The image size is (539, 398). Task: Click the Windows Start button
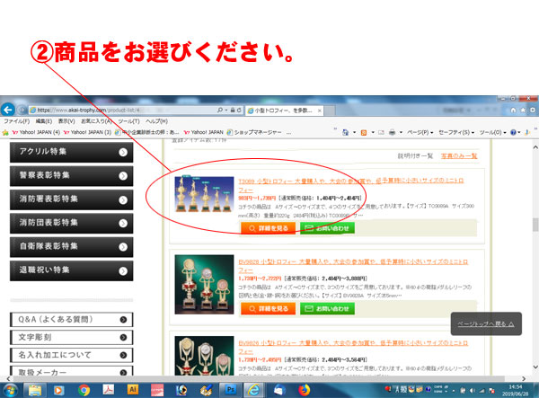point(10,389)
